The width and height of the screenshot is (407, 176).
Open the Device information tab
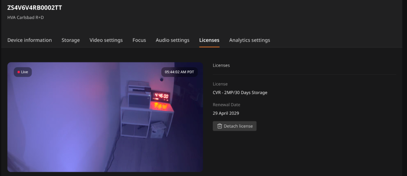[30, 40]
